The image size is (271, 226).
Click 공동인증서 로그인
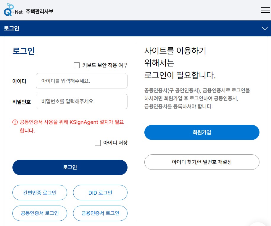pos(40,213)
